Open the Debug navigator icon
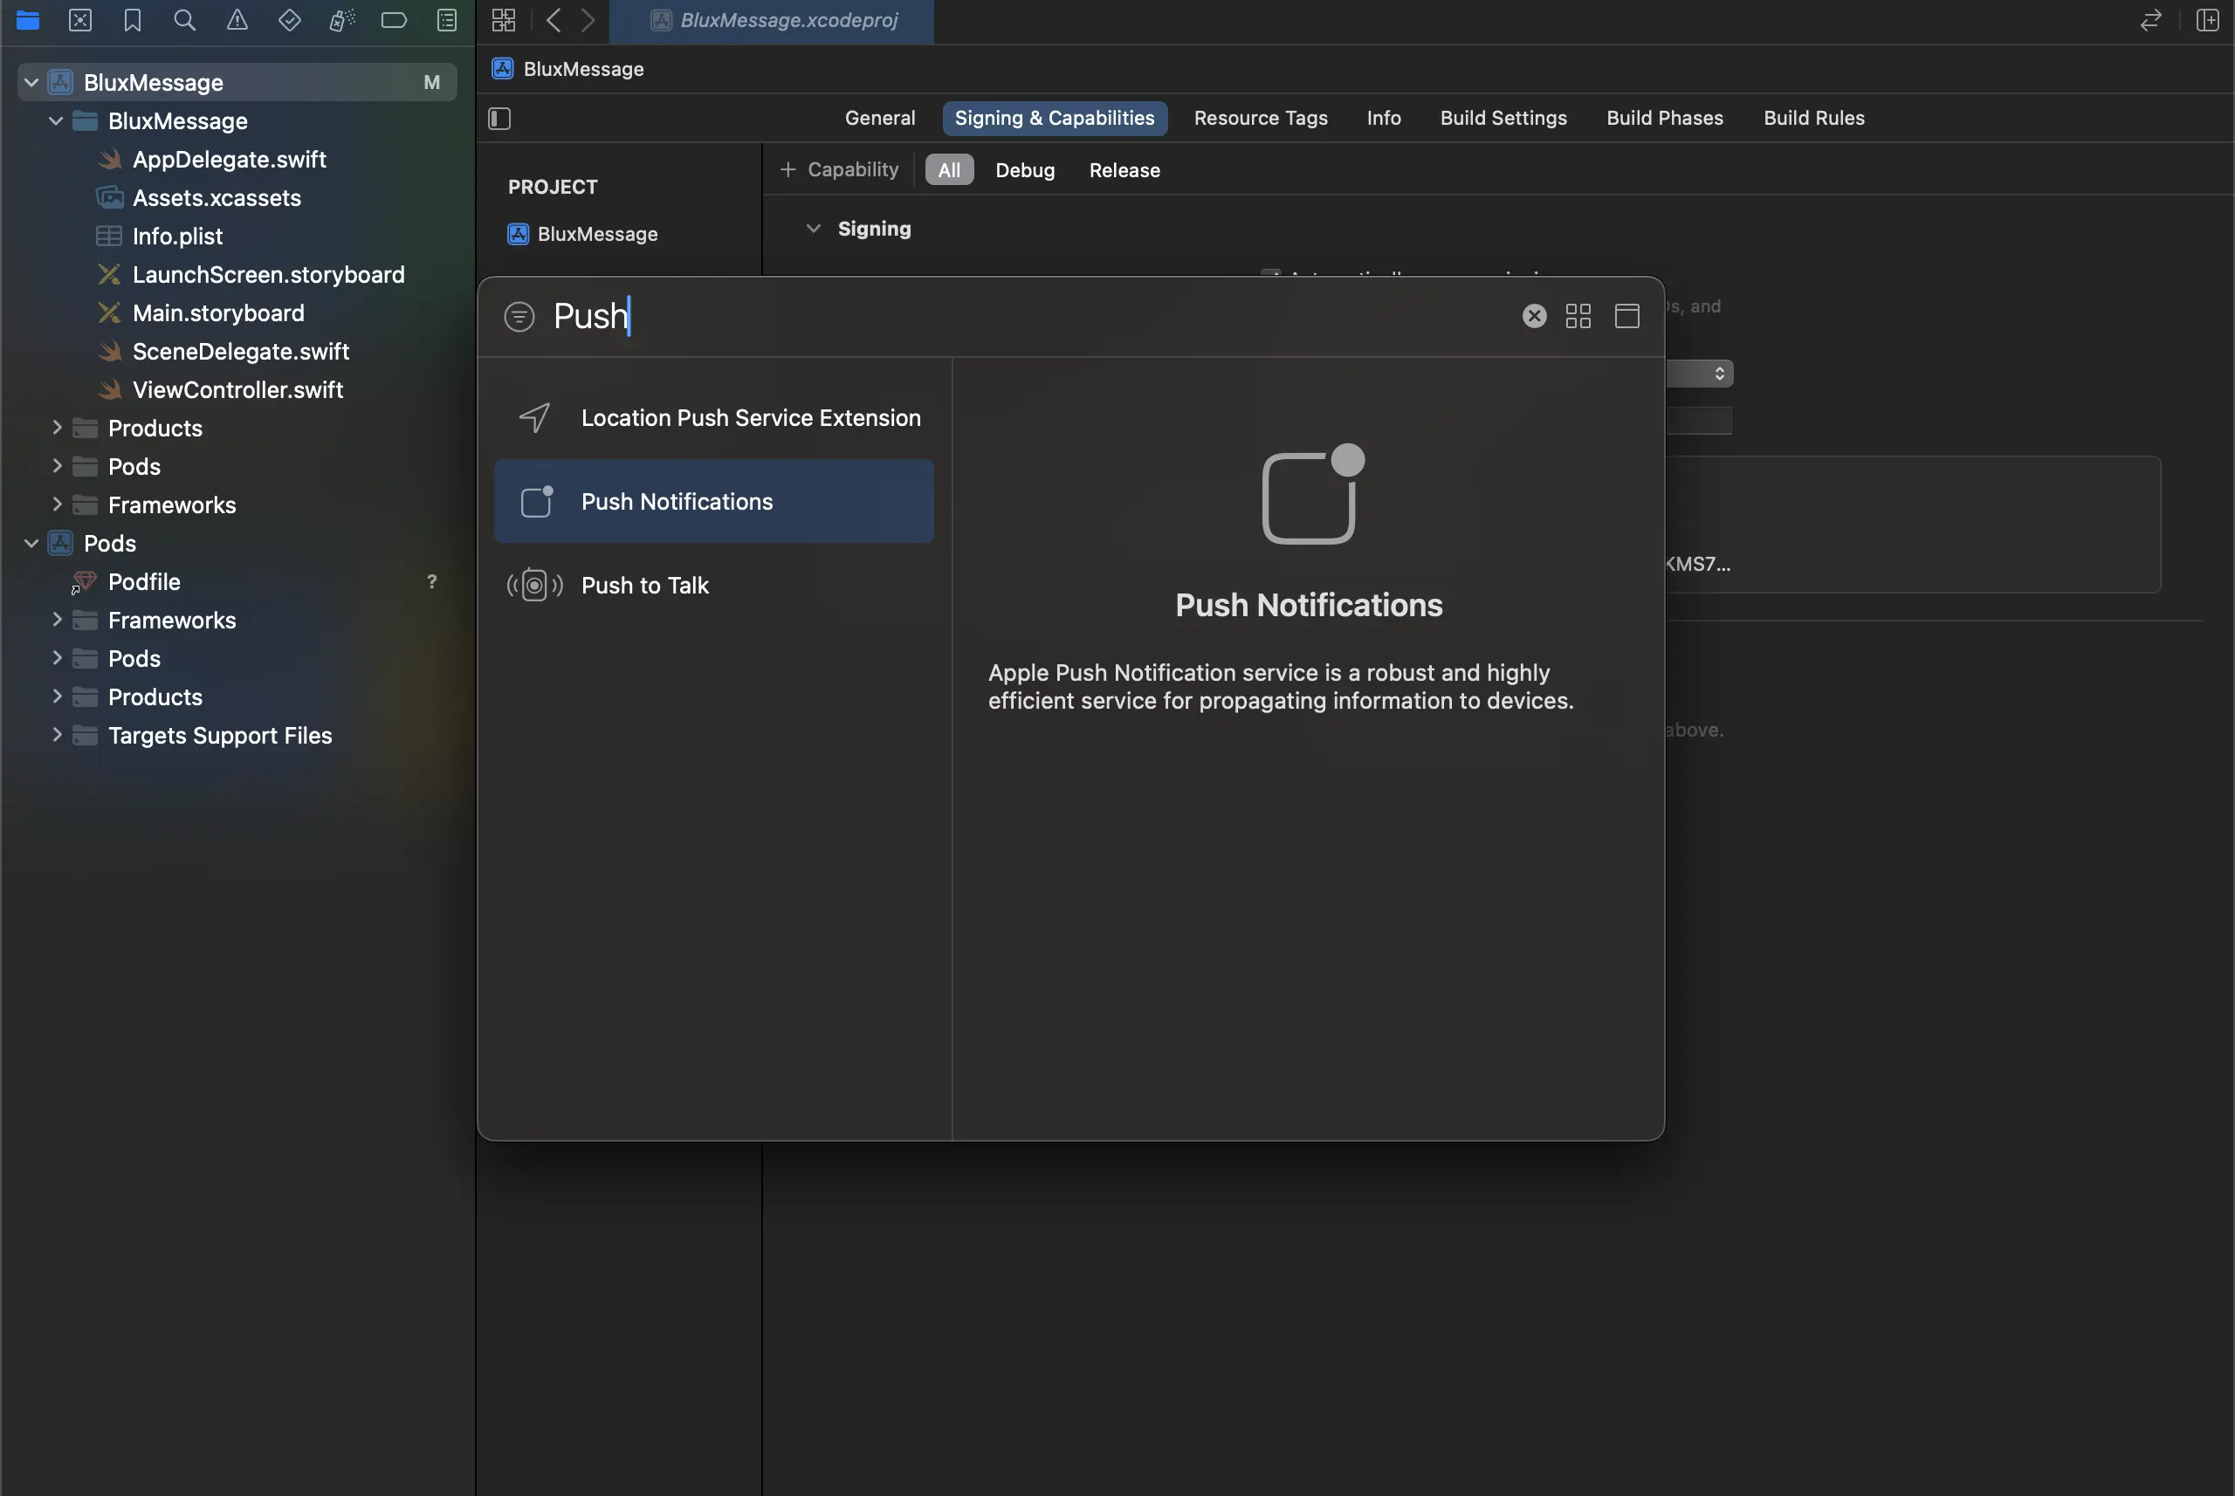Screen dimensions: 2235x1496 (341, 20)
